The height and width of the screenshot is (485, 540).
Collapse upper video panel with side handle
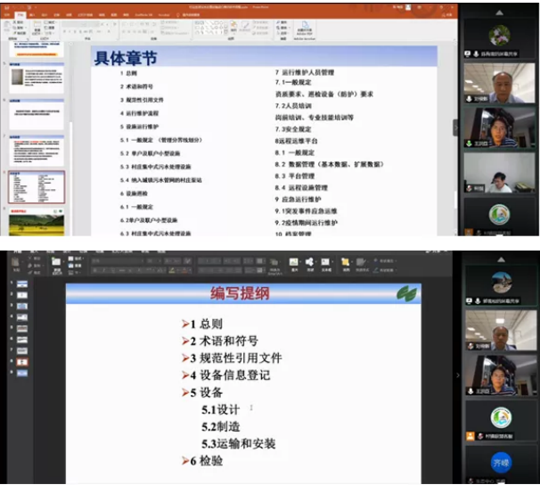tap(455, 127)
